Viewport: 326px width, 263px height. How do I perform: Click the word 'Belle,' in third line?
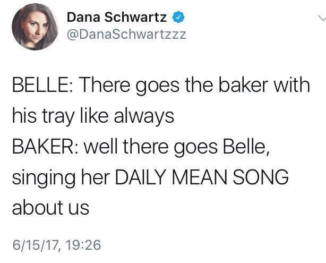[x=246, y=146]
